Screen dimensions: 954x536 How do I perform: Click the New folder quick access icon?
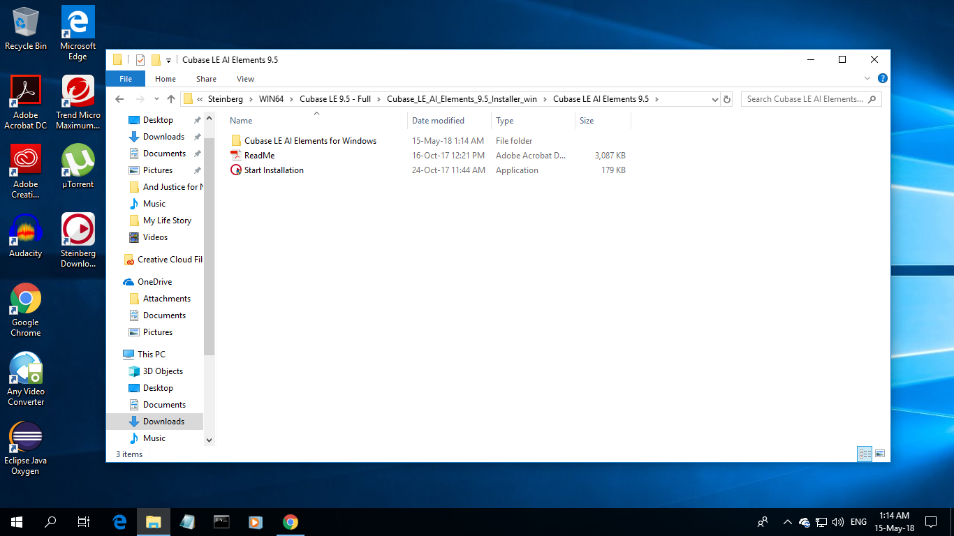[156, 60]
